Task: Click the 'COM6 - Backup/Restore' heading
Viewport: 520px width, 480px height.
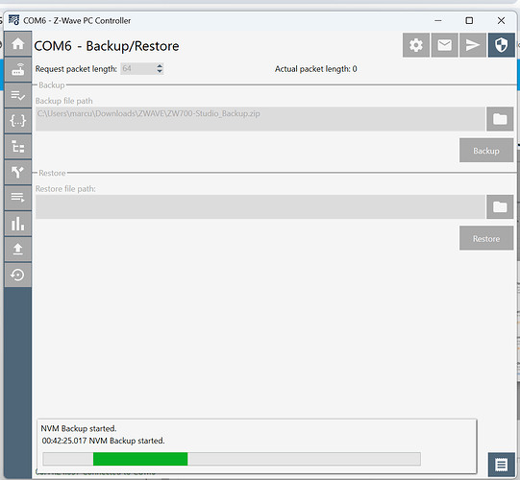Action: [x=107, y=46]
